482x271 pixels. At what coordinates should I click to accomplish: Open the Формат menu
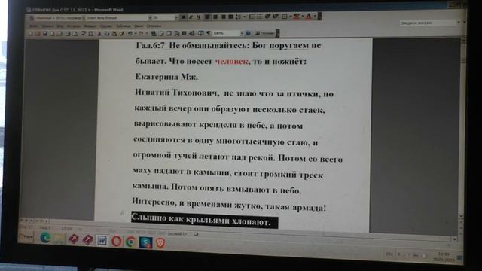click(90, 26)
